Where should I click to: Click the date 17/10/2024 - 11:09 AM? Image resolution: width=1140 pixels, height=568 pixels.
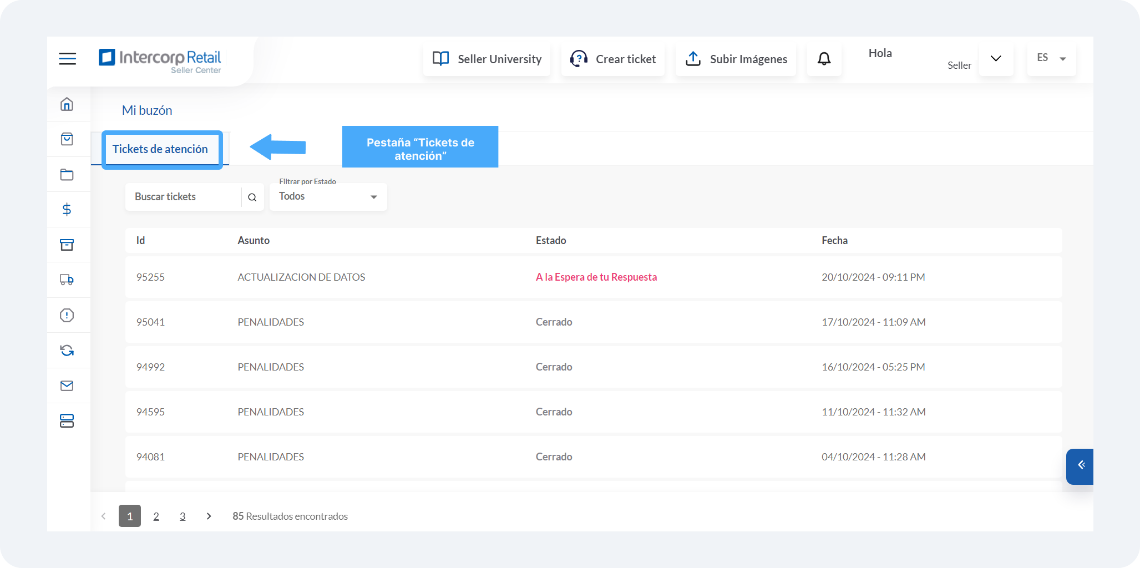tap(874, 322)
